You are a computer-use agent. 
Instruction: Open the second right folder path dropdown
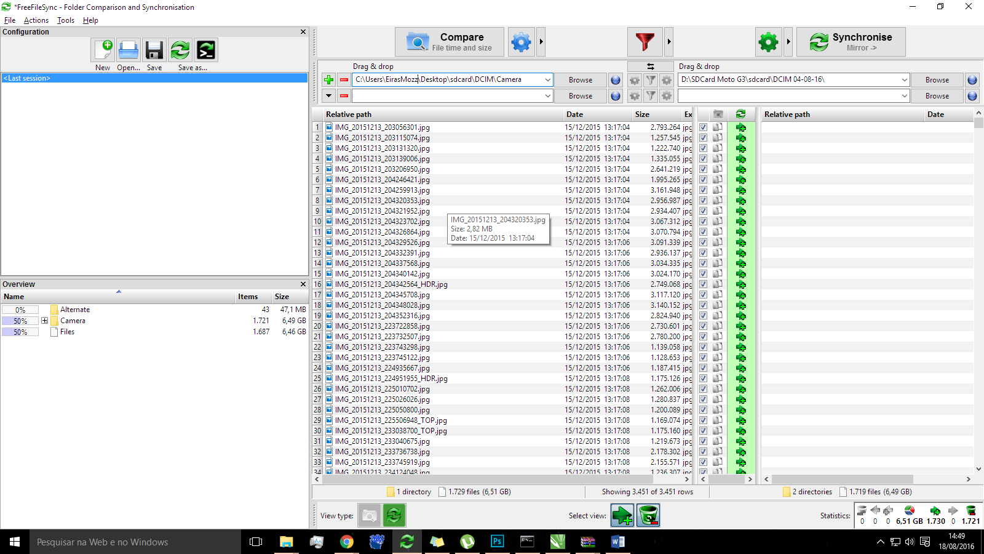coord(904,95)
